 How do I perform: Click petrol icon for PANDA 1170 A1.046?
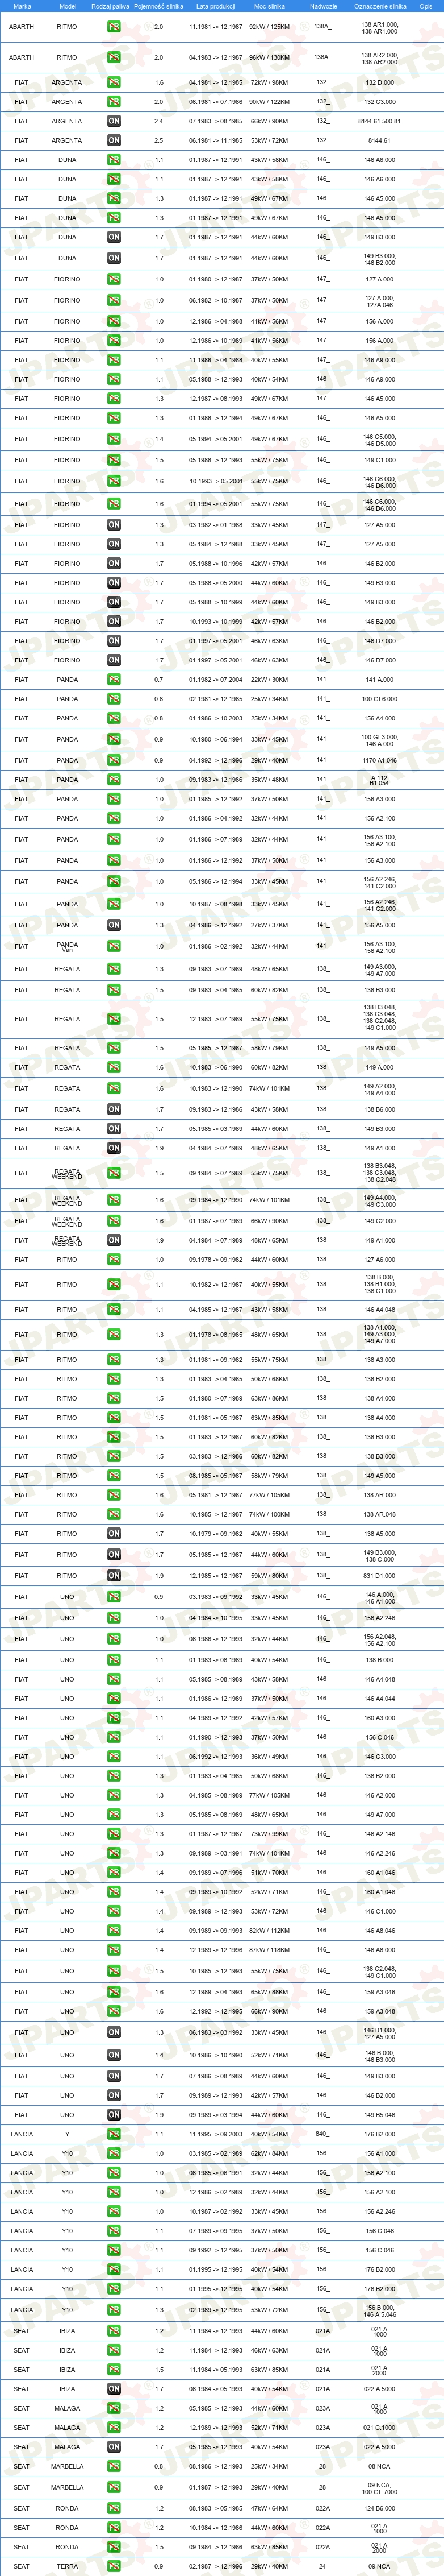114,761
